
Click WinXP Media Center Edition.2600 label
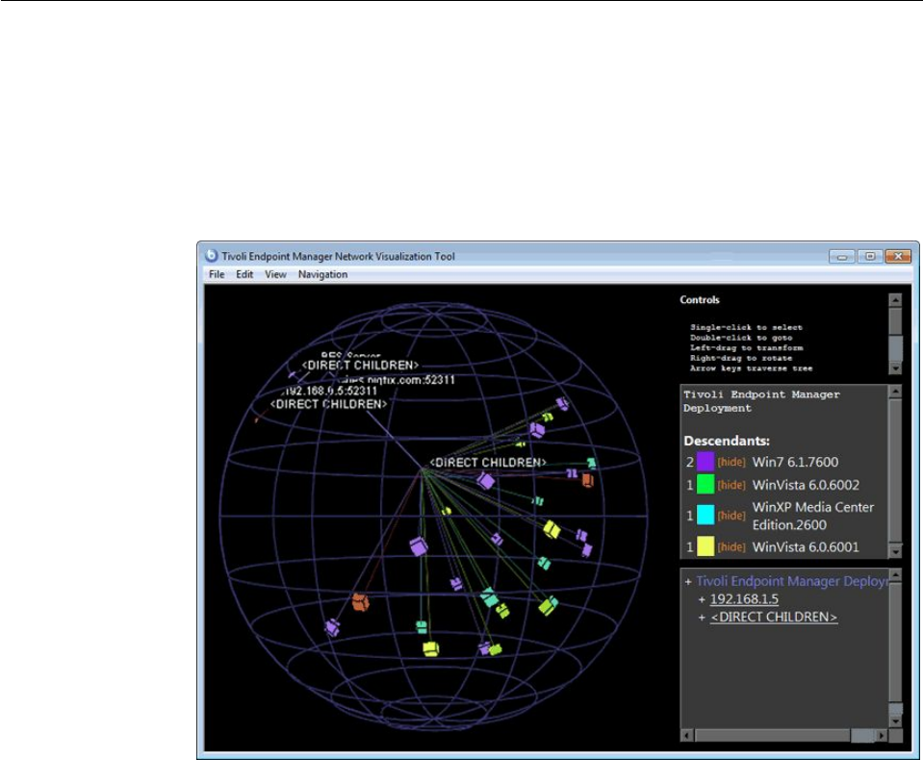point(813,516)
